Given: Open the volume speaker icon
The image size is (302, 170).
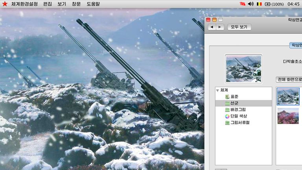Looking at the screenshot, I should click(x=250, y=4).
